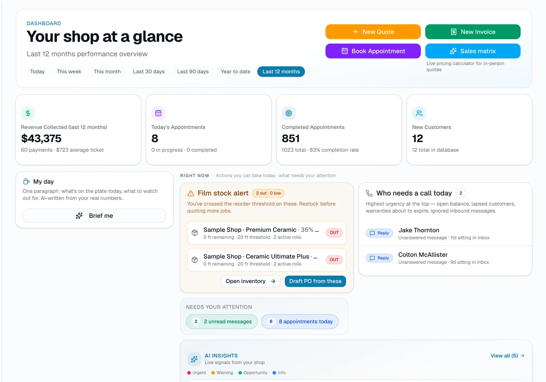Click the sparkle icon in Brief me button

pyautogui.click(x=79, y=216)
